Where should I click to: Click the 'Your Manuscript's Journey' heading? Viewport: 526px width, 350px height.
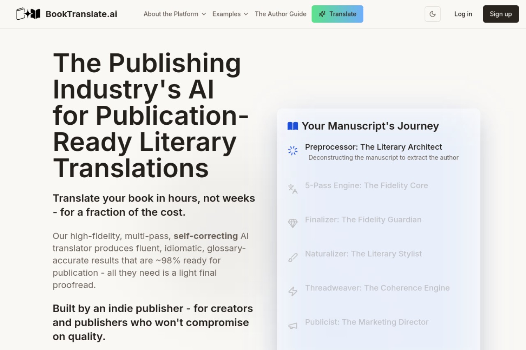pyautogui.click(x=370, y=126)
